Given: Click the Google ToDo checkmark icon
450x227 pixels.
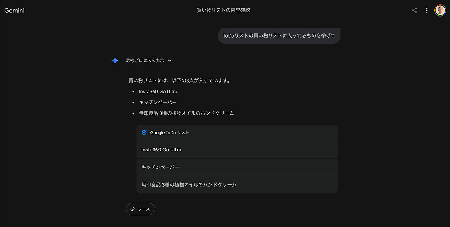Looking at the screenshot, I should pyautogui.click(x=144, y=132).
